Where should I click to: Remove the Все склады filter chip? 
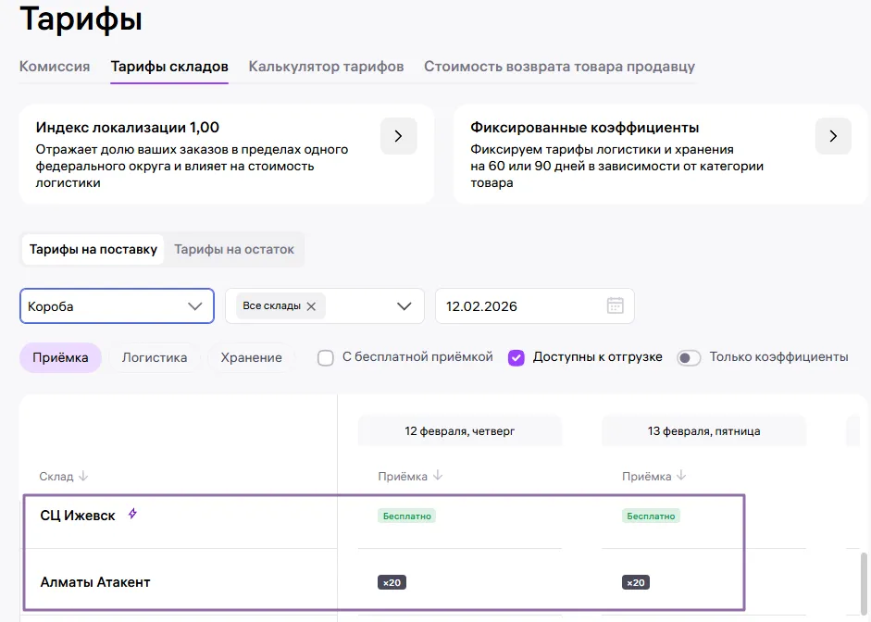[311, 306]
